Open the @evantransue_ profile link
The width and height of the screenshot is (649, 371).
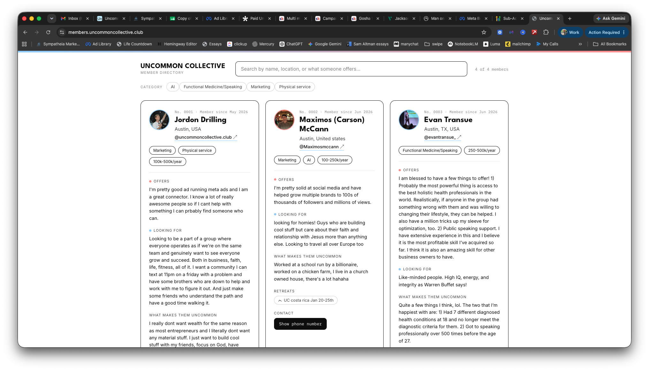[443, 137]
